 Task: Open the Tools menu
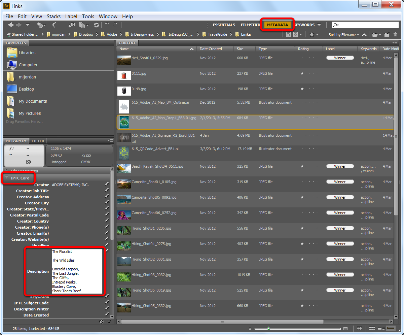pyautogui.click(x=88, y=16)
